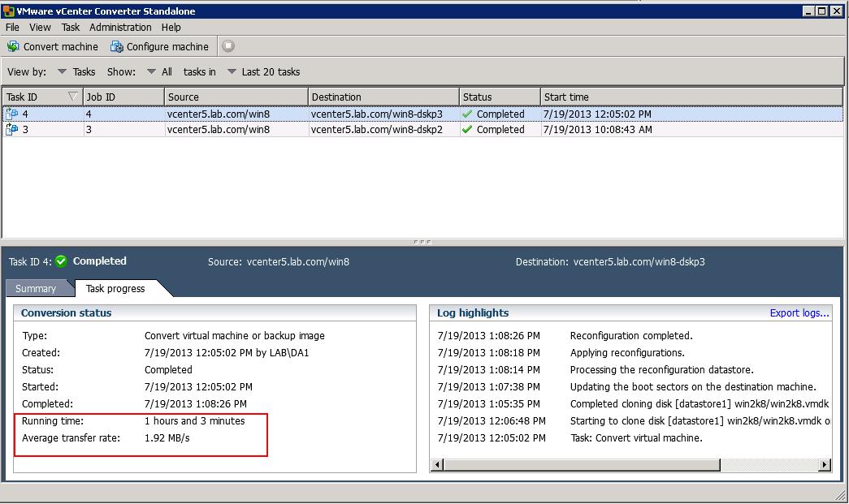Screen dimensions: 849x504
Task: Click the Destination column header
Action: (384, 97)
